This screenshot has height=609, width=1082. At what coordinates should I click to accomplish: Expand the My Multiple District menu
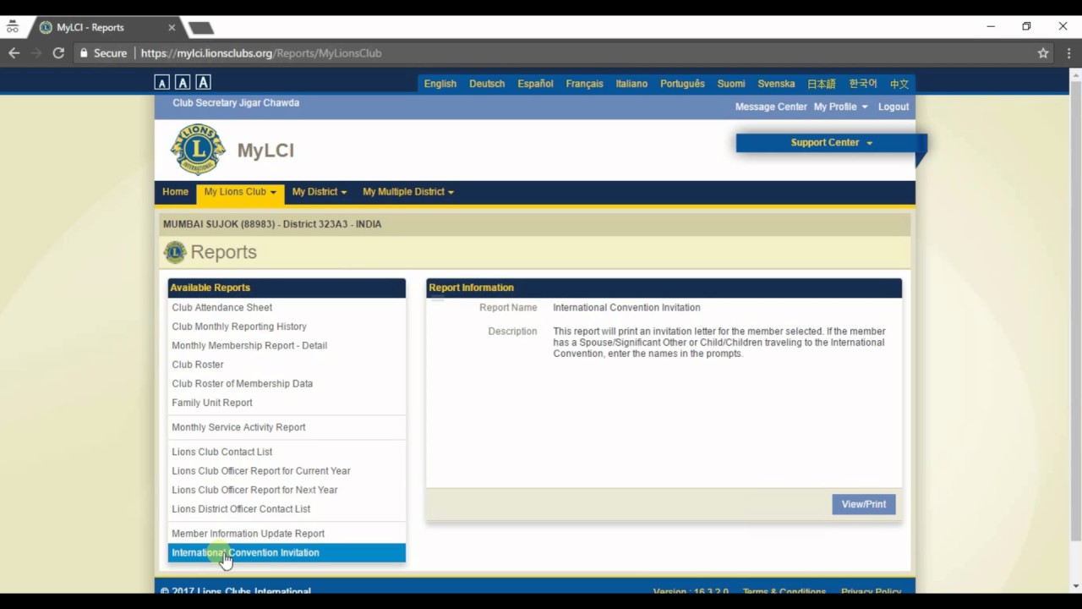click(x=408, y=192)
